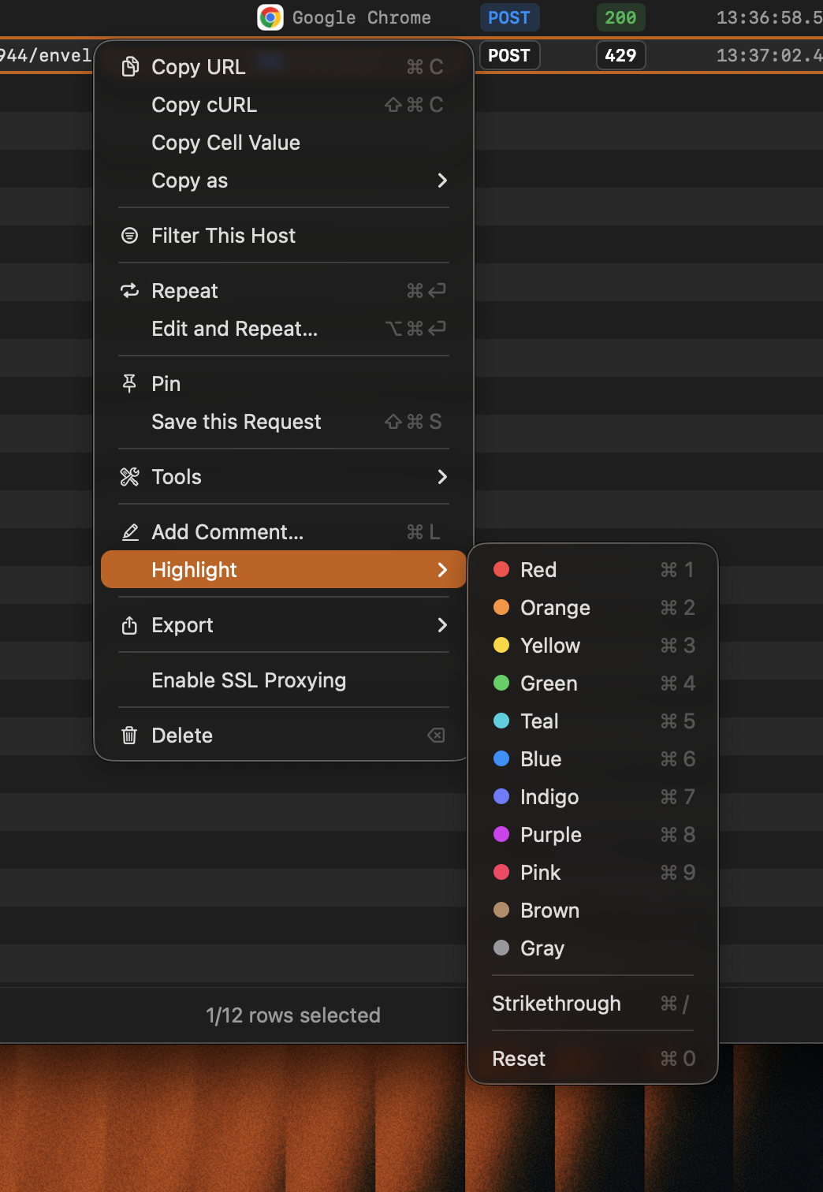Click the Tools wrench icon
The image size is (823, 1192).
tap(129, 477)
